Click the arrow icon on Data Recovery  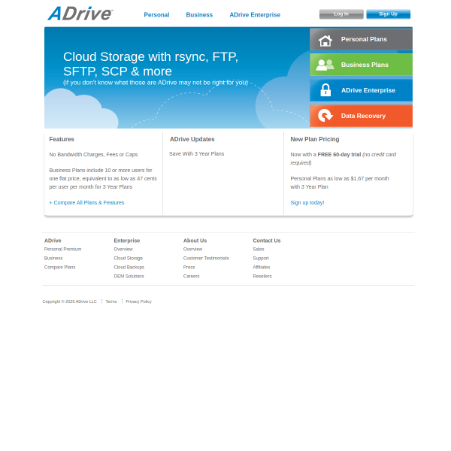(x=325, y=116)
